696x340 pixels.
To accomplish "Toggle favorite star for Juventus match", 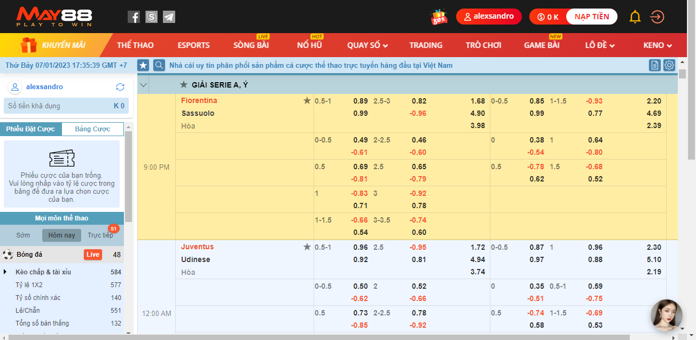I will click(x=307, y=247).
